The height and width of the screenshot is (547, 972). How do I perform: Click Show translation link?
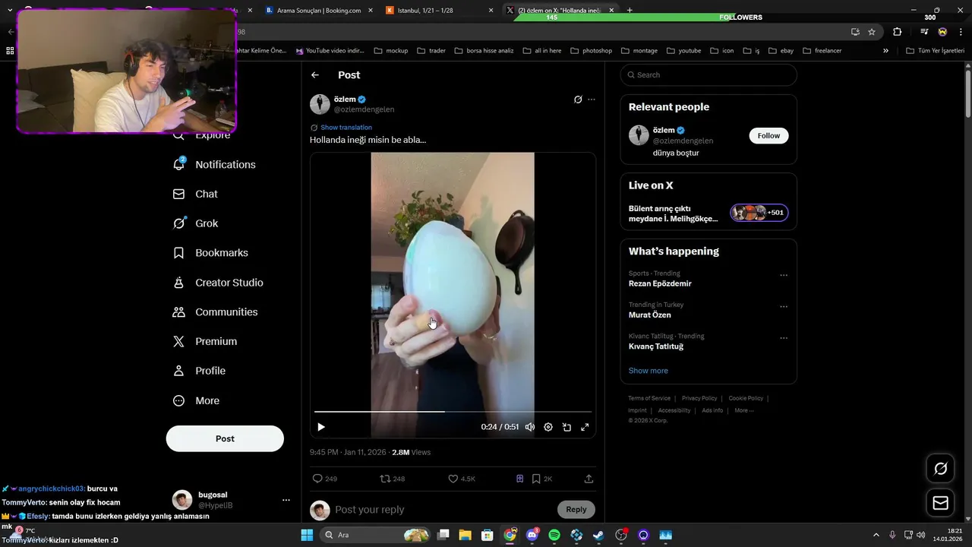tap(346, 128)
